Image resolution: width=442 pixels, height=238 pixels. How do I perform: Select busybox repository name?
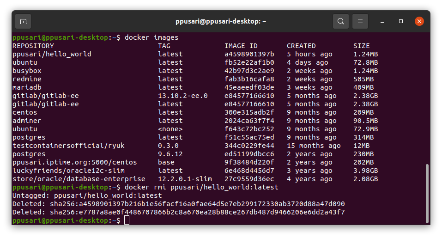(x=27, y=71)
